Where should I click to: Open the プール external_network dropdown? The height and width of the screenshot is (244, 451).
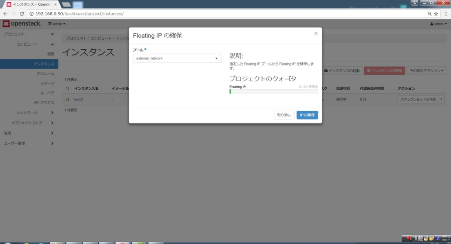click(177, 58)
